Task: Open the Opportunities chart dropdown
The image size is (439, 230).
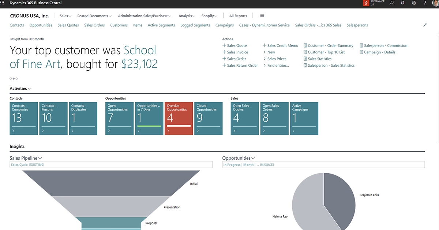Action: [x=239, y=158]
